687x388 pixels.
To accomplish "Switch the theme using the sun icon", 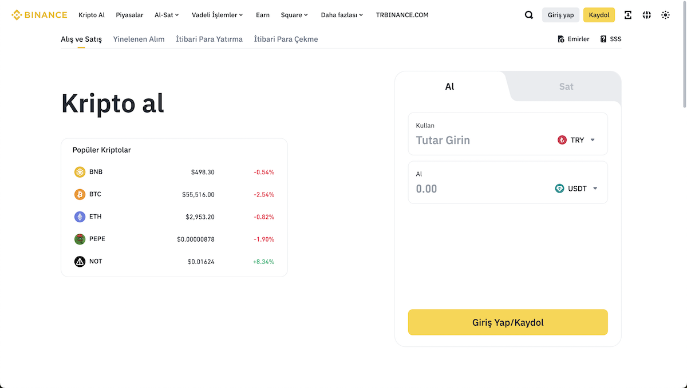I will coord(665,15).
